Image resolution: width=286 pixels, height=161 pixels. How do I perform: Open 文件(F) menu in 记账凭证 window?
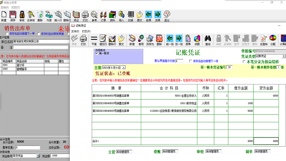point(75,31)
